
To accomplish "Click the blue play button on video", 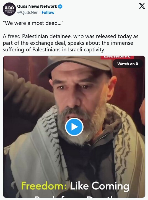I will click(74, 127).
